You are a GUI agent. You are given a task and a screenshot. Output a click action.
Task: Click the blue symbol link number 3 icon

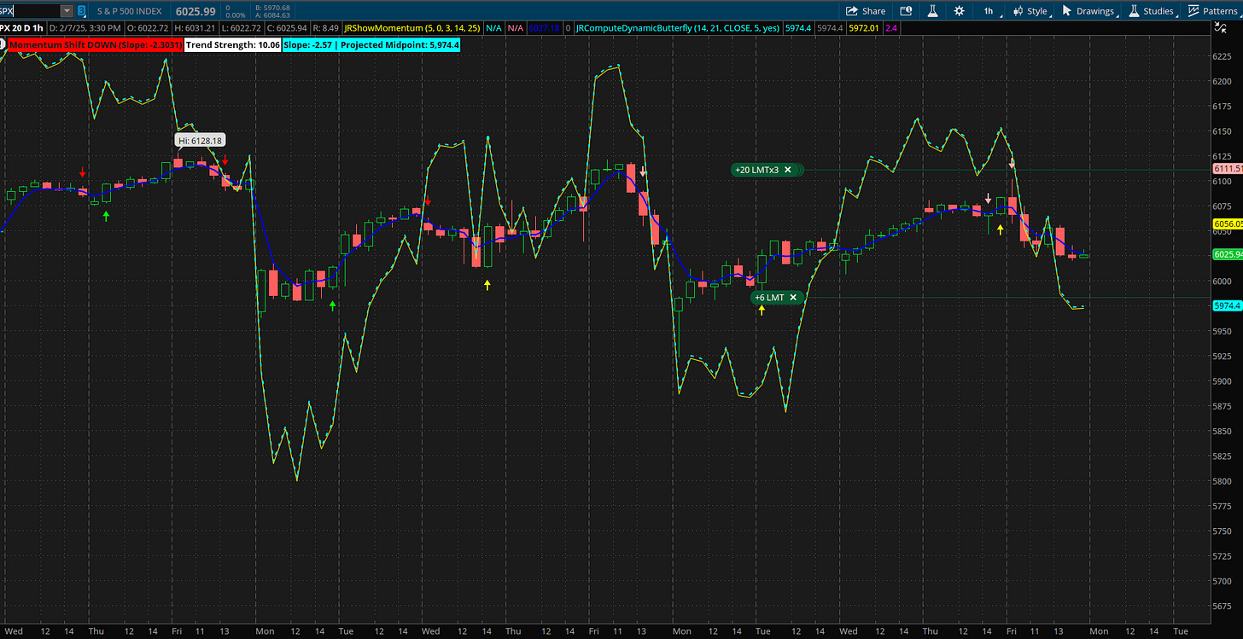(x=81, y=11)
